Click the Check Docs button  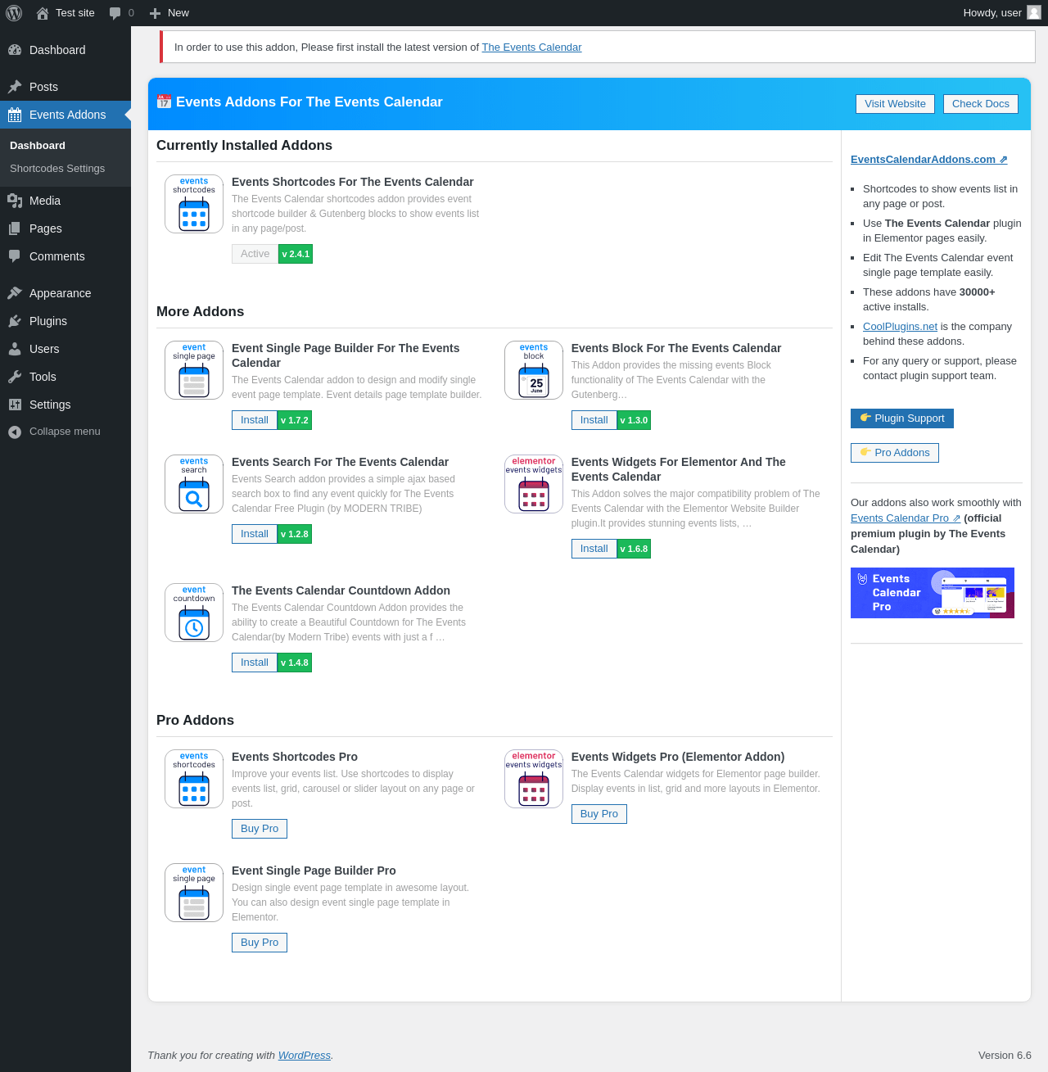[x=981, y=104]
